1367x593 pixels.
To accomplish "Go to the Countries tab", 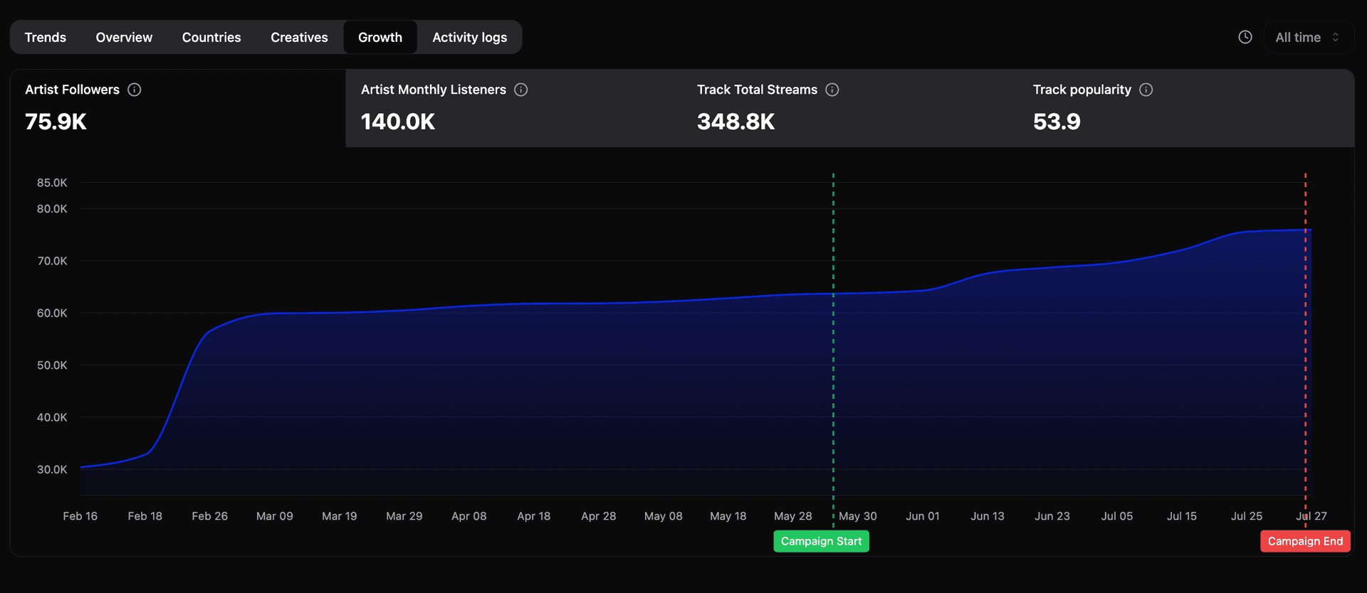I will 211,37.
